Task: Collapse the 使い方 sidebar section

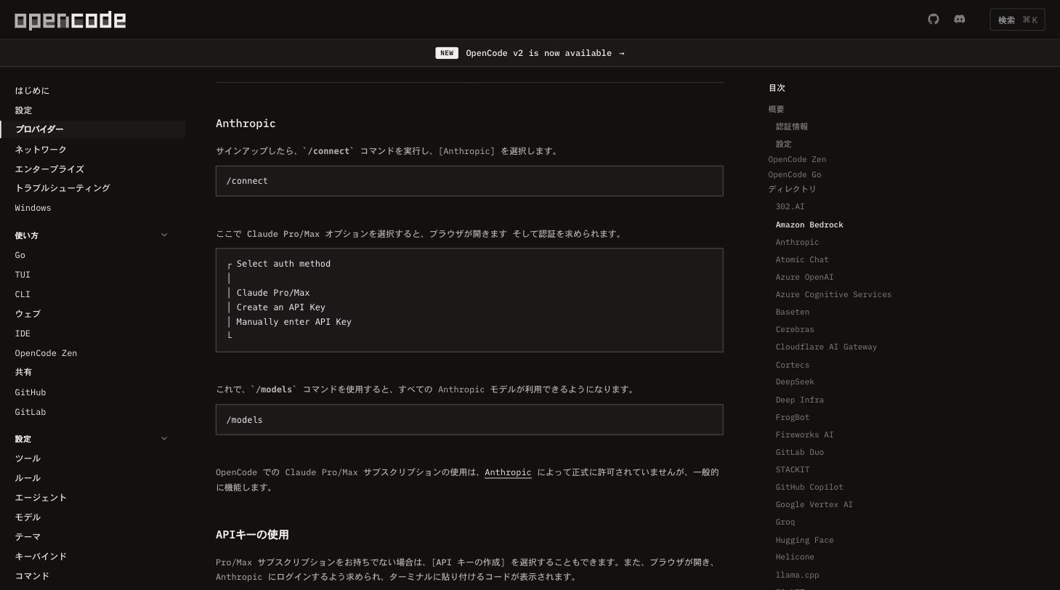Action: pyautogui.click(x=164, y=235)
